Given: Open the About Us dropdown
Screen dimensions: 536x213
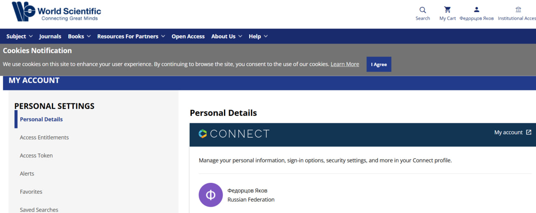Looking at the screenshot, I should click(227, 36).
